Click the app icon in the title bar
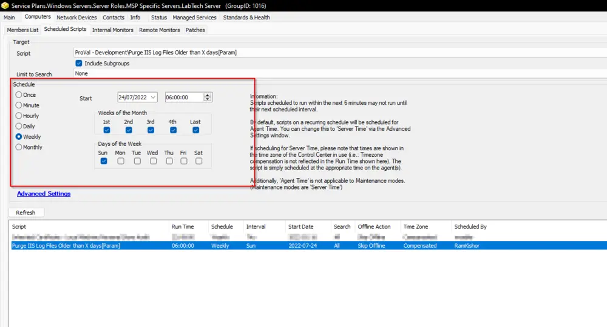 pyautogui.click(x=5, y=6)
